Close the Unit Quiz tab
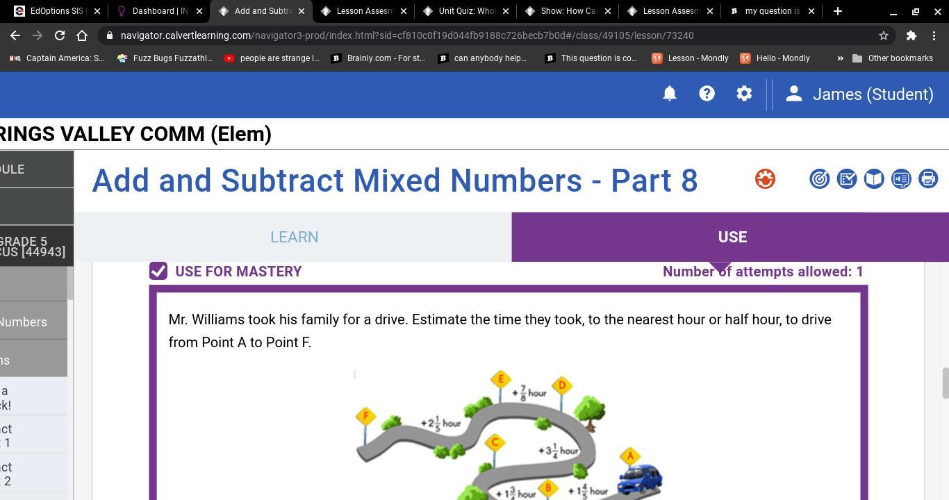949x500 pixels. 505,11
